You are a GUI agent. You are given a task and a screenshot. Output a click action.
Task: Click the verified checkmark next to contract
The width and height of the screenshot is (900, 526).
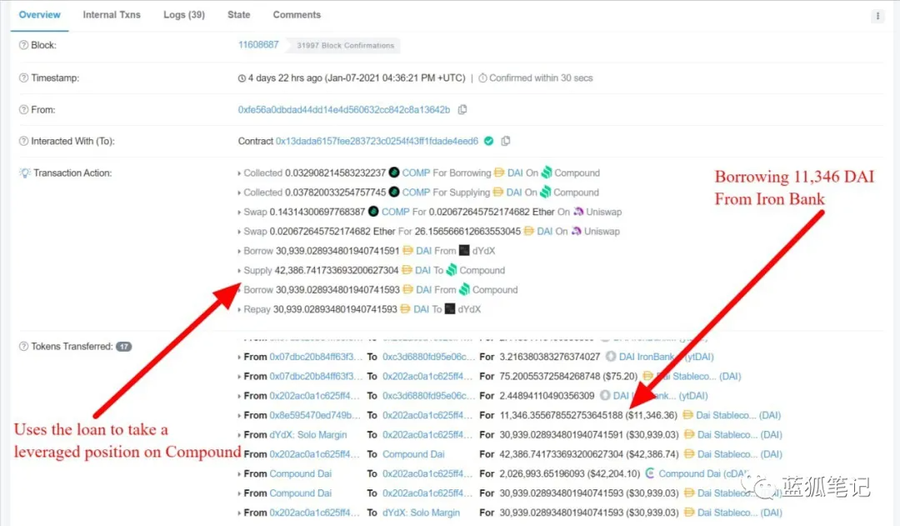pyautogui.click(x=489, y=142)
